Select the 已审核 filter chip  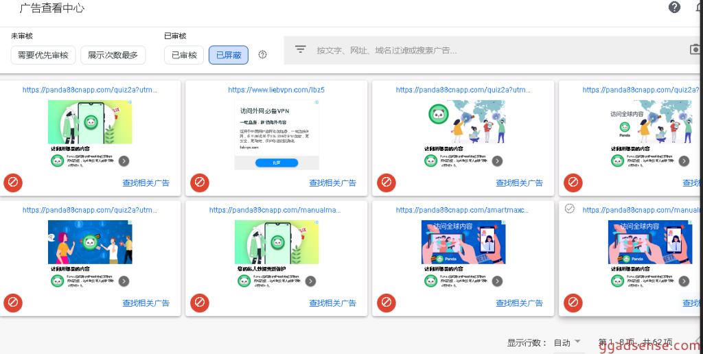pos(183,55)
